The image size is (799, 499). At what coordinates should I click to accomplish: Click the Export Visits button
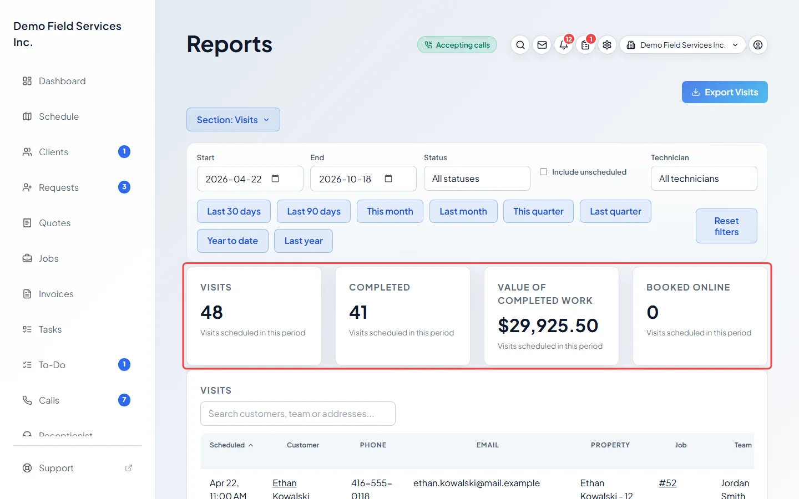tap(725, 92)
